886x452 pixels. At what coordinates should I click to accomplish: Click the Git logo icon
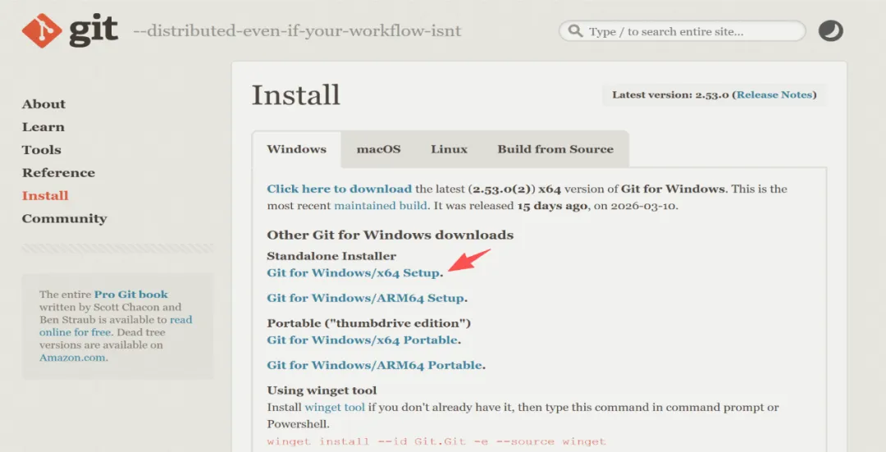click(x=42, y=30)
